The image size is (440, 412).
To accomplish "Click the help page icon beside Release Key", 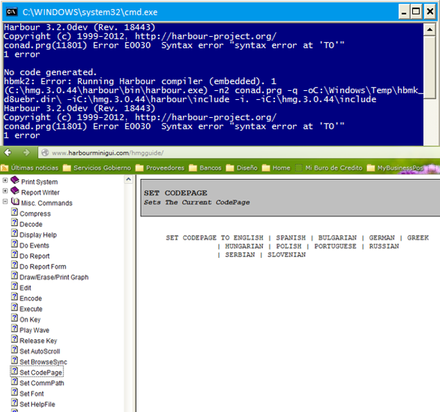I will (x=15, y=338).
